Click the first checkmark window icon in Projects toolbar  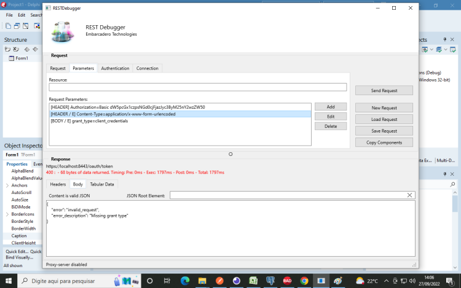pos(425,50)
